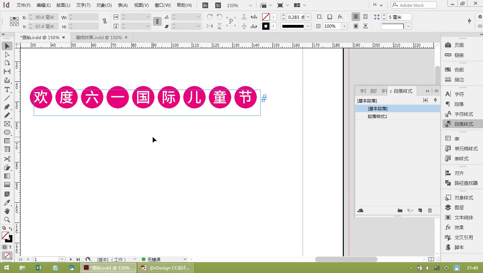The height and width of the screenshot is (273, 483).
Task: Select the Hand tool
Action: pos(7,211)
